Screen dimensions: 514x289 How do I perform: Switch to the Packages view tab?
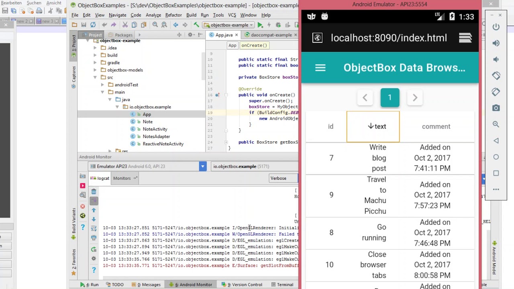[x=120, y=35]
